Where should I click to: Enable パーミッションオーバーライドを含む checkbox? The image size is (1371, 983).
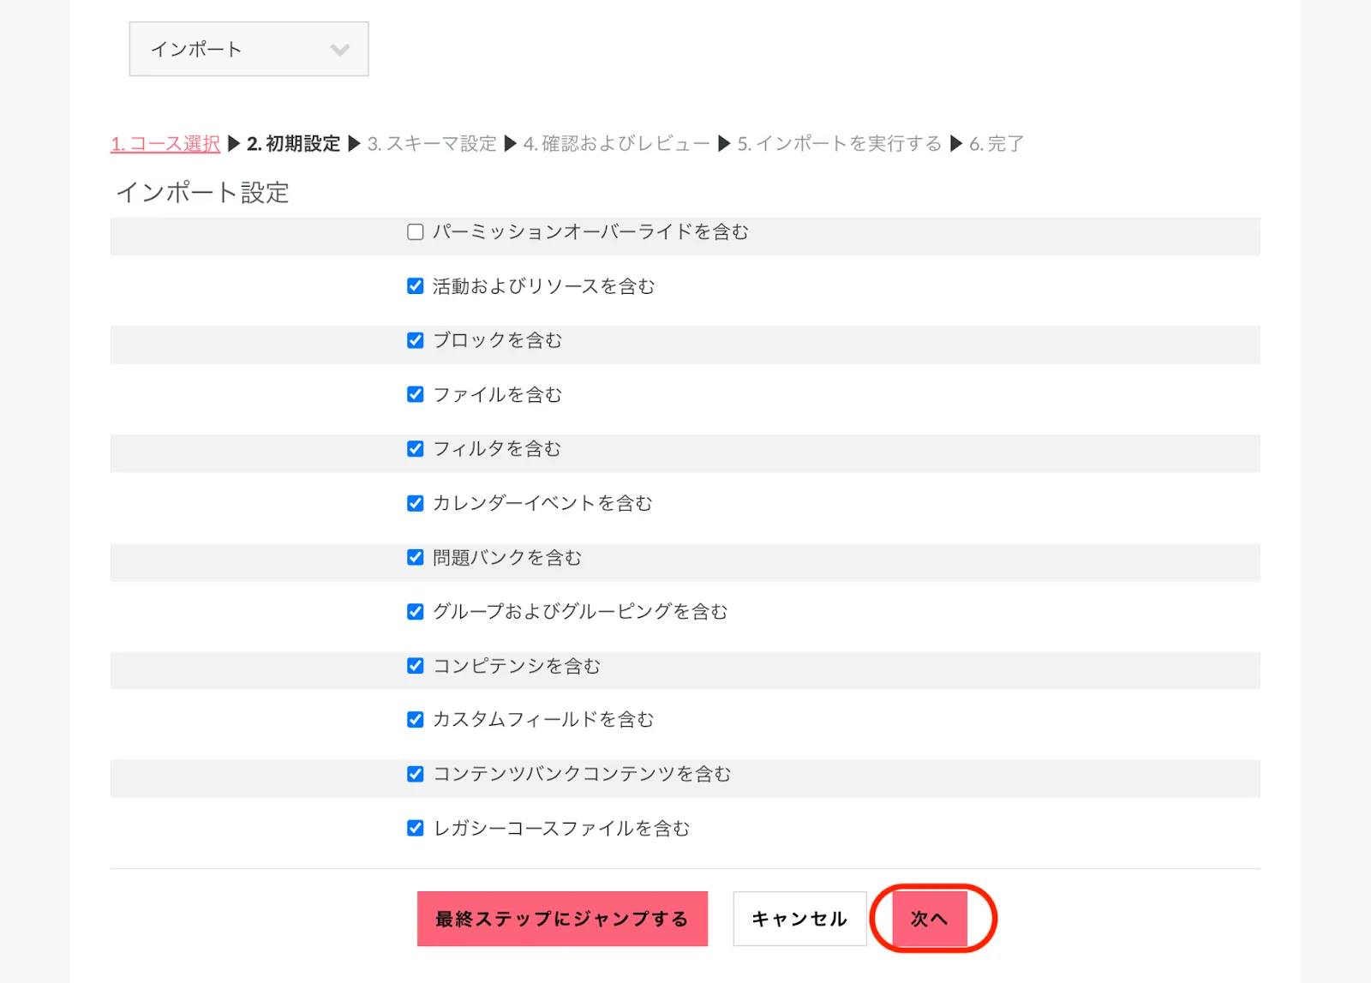point(416,232)
